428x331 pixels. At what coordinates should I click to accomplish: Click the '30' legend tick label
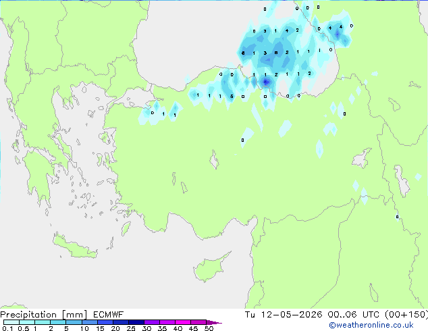point(146,328)
